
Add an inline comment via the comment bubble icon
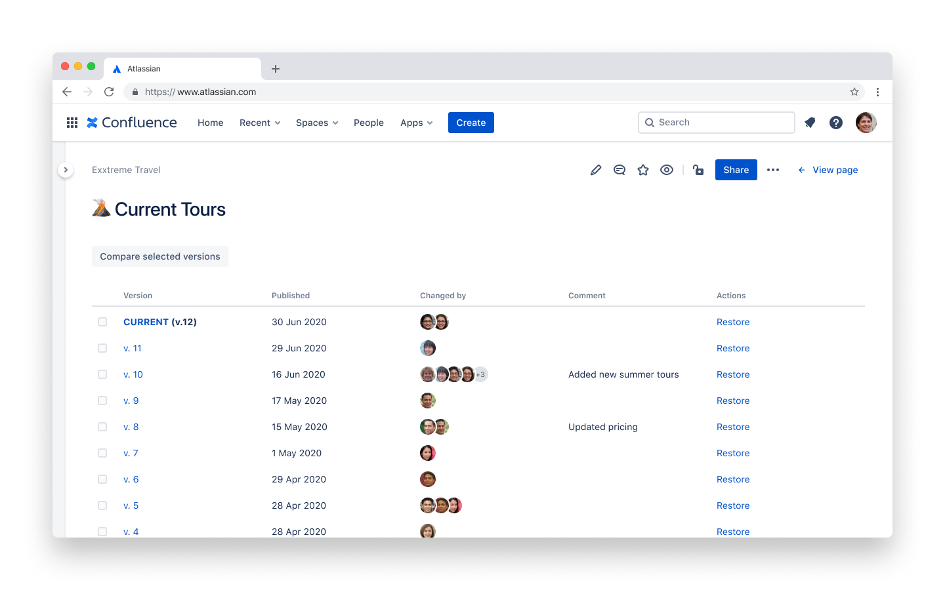click(x=619, y=170)
